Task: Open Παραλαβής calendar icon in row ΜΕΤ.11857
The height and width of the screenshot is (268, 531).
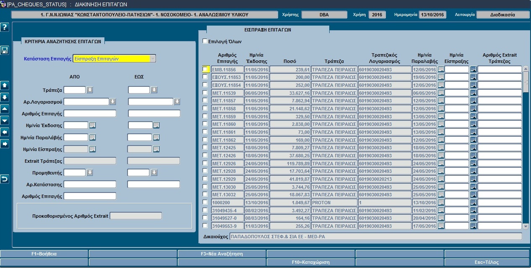Action: (441, 101)
